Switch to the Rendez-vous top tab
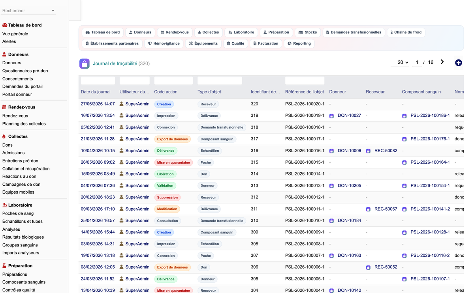 click(x=175, y=32)
